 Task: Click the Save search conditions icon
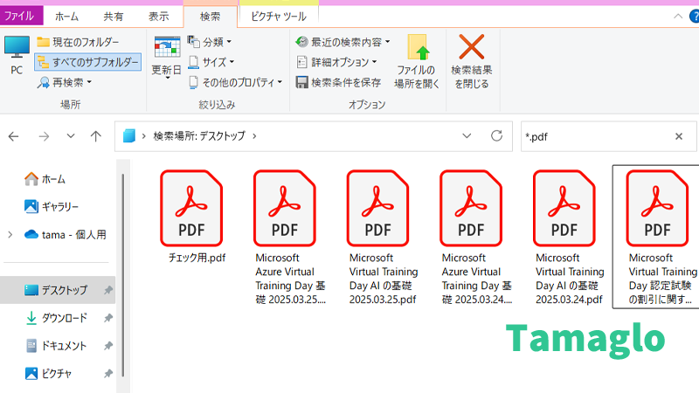coord(302,82)
